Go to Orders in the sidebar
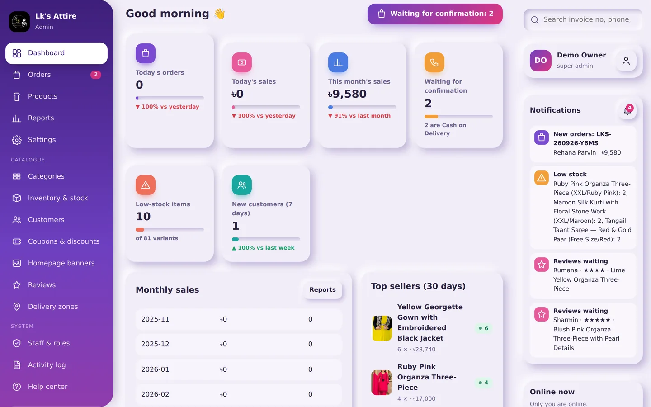Image resolution: width=651 pixels, height=407 pixels. (x=57, y=75)
